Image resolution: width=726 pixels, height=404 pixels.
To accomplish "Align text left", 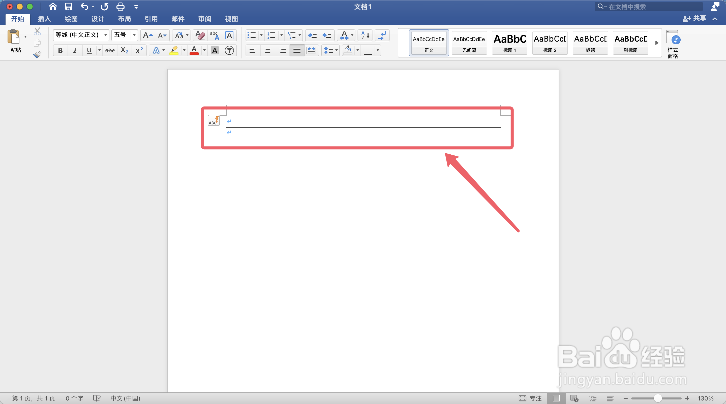I will (253, 50).
